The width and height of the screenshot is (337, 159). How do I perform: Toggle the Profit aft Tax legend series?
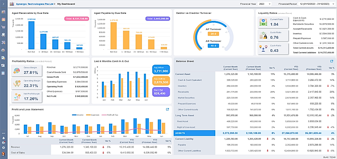(109, 115)
